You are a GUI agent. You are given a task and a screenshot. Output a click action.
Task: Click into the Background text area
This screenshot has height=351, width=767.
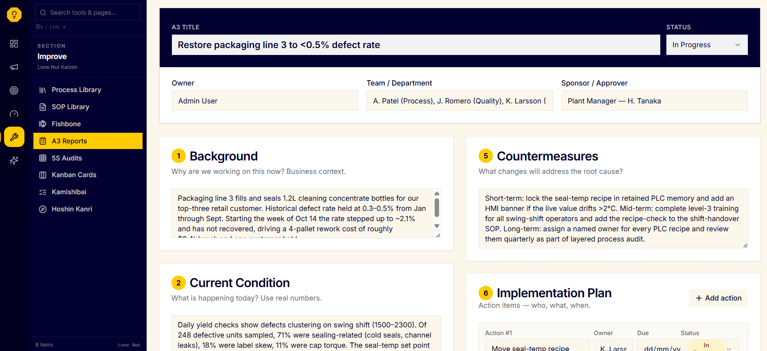(302, 213)
